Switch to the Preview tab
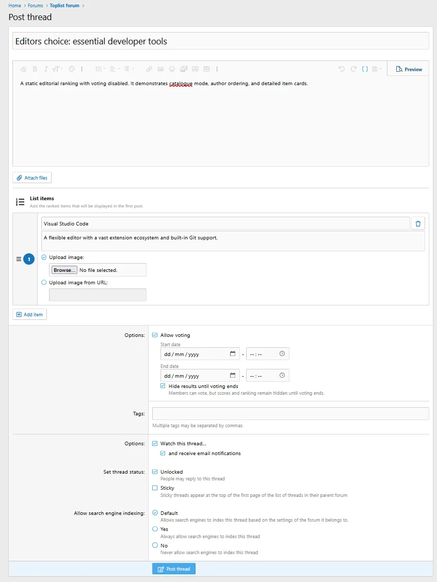 (x=409, y=69)
